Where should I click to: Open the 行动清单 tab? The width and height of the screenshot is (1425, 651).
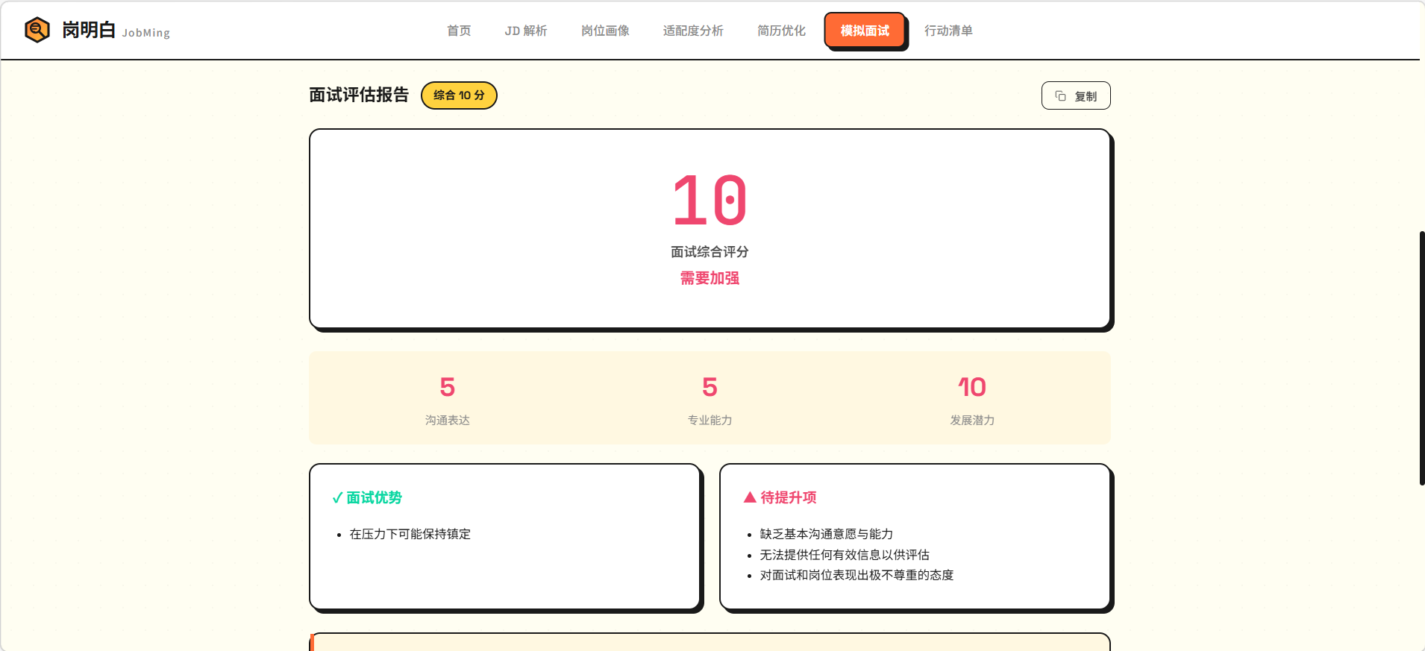tap(948, 31)
